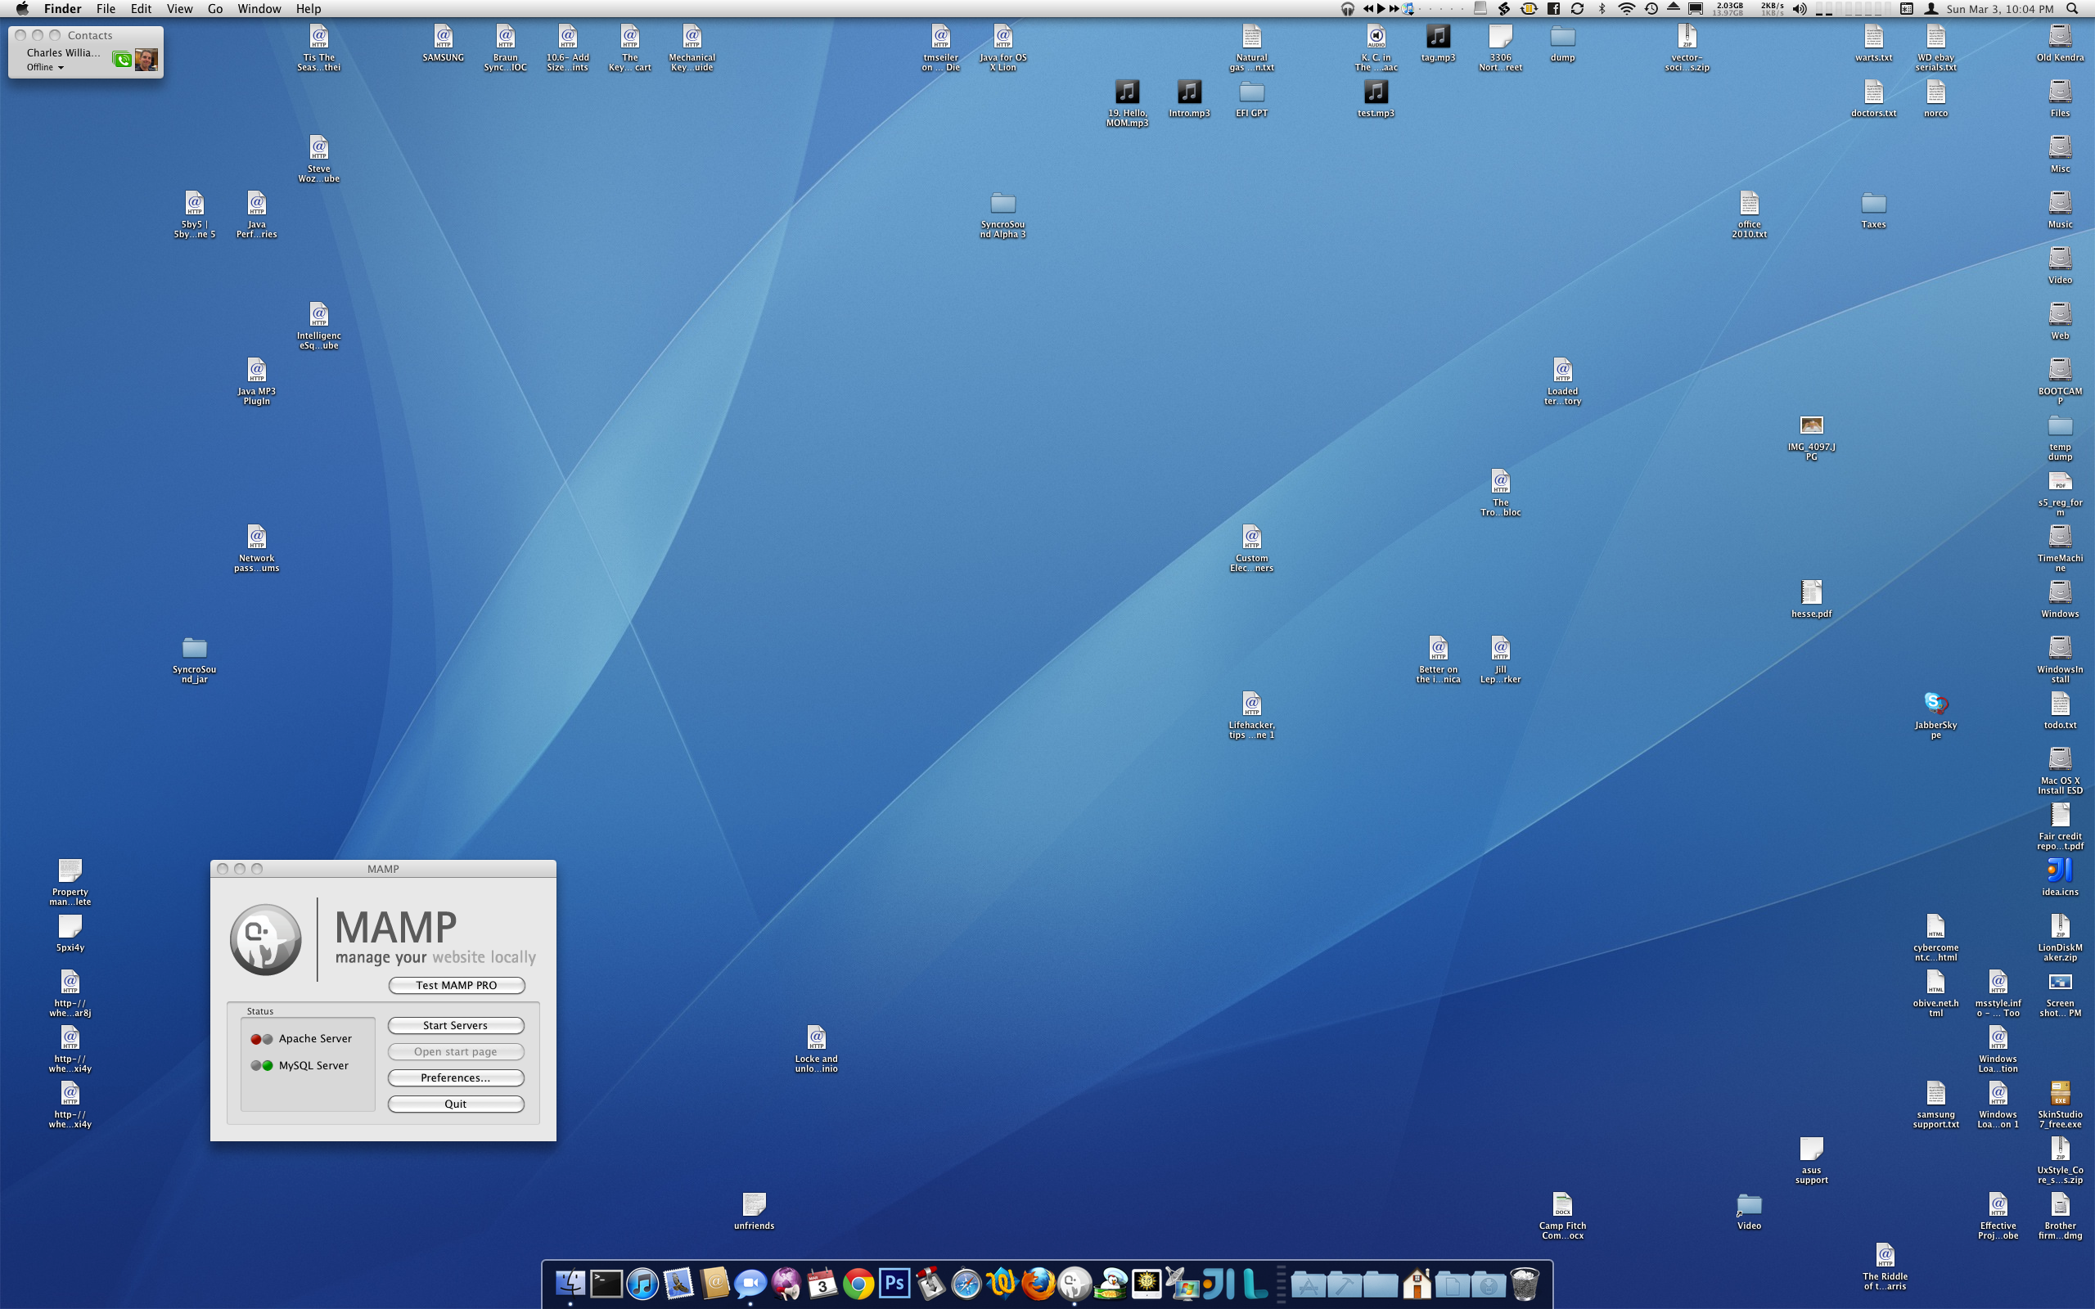Open Spotlight search magnifier
Image resolution: width=2095 pixels, height=1309 pixels.
click(x=2071, y=9)
